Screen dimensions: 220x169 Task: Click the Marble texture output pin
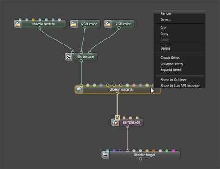point(40,28)
